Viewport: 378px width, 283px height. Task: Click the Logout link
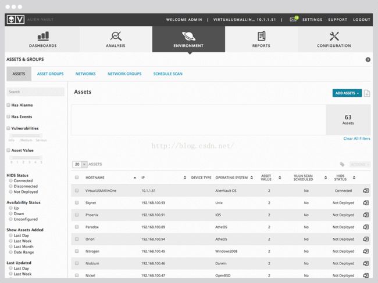click(x=362, y=20)
